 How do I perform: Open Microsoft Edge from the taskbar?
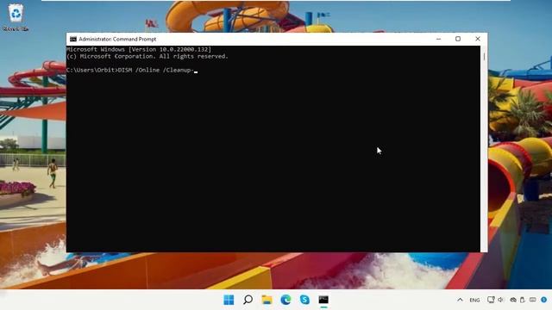pos(285,300)
